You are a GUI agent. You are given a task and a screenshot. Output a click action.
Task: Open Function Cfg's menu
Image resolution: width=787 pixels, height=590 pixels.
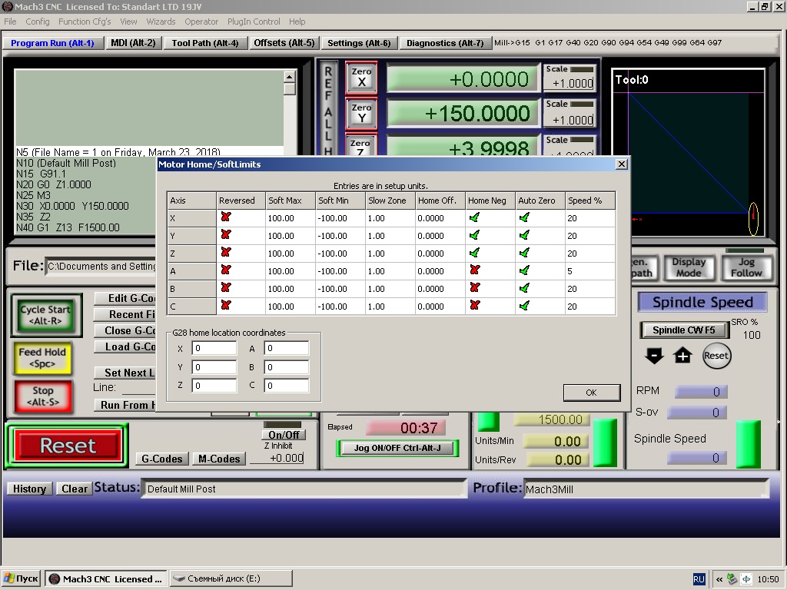pos(85,22)
